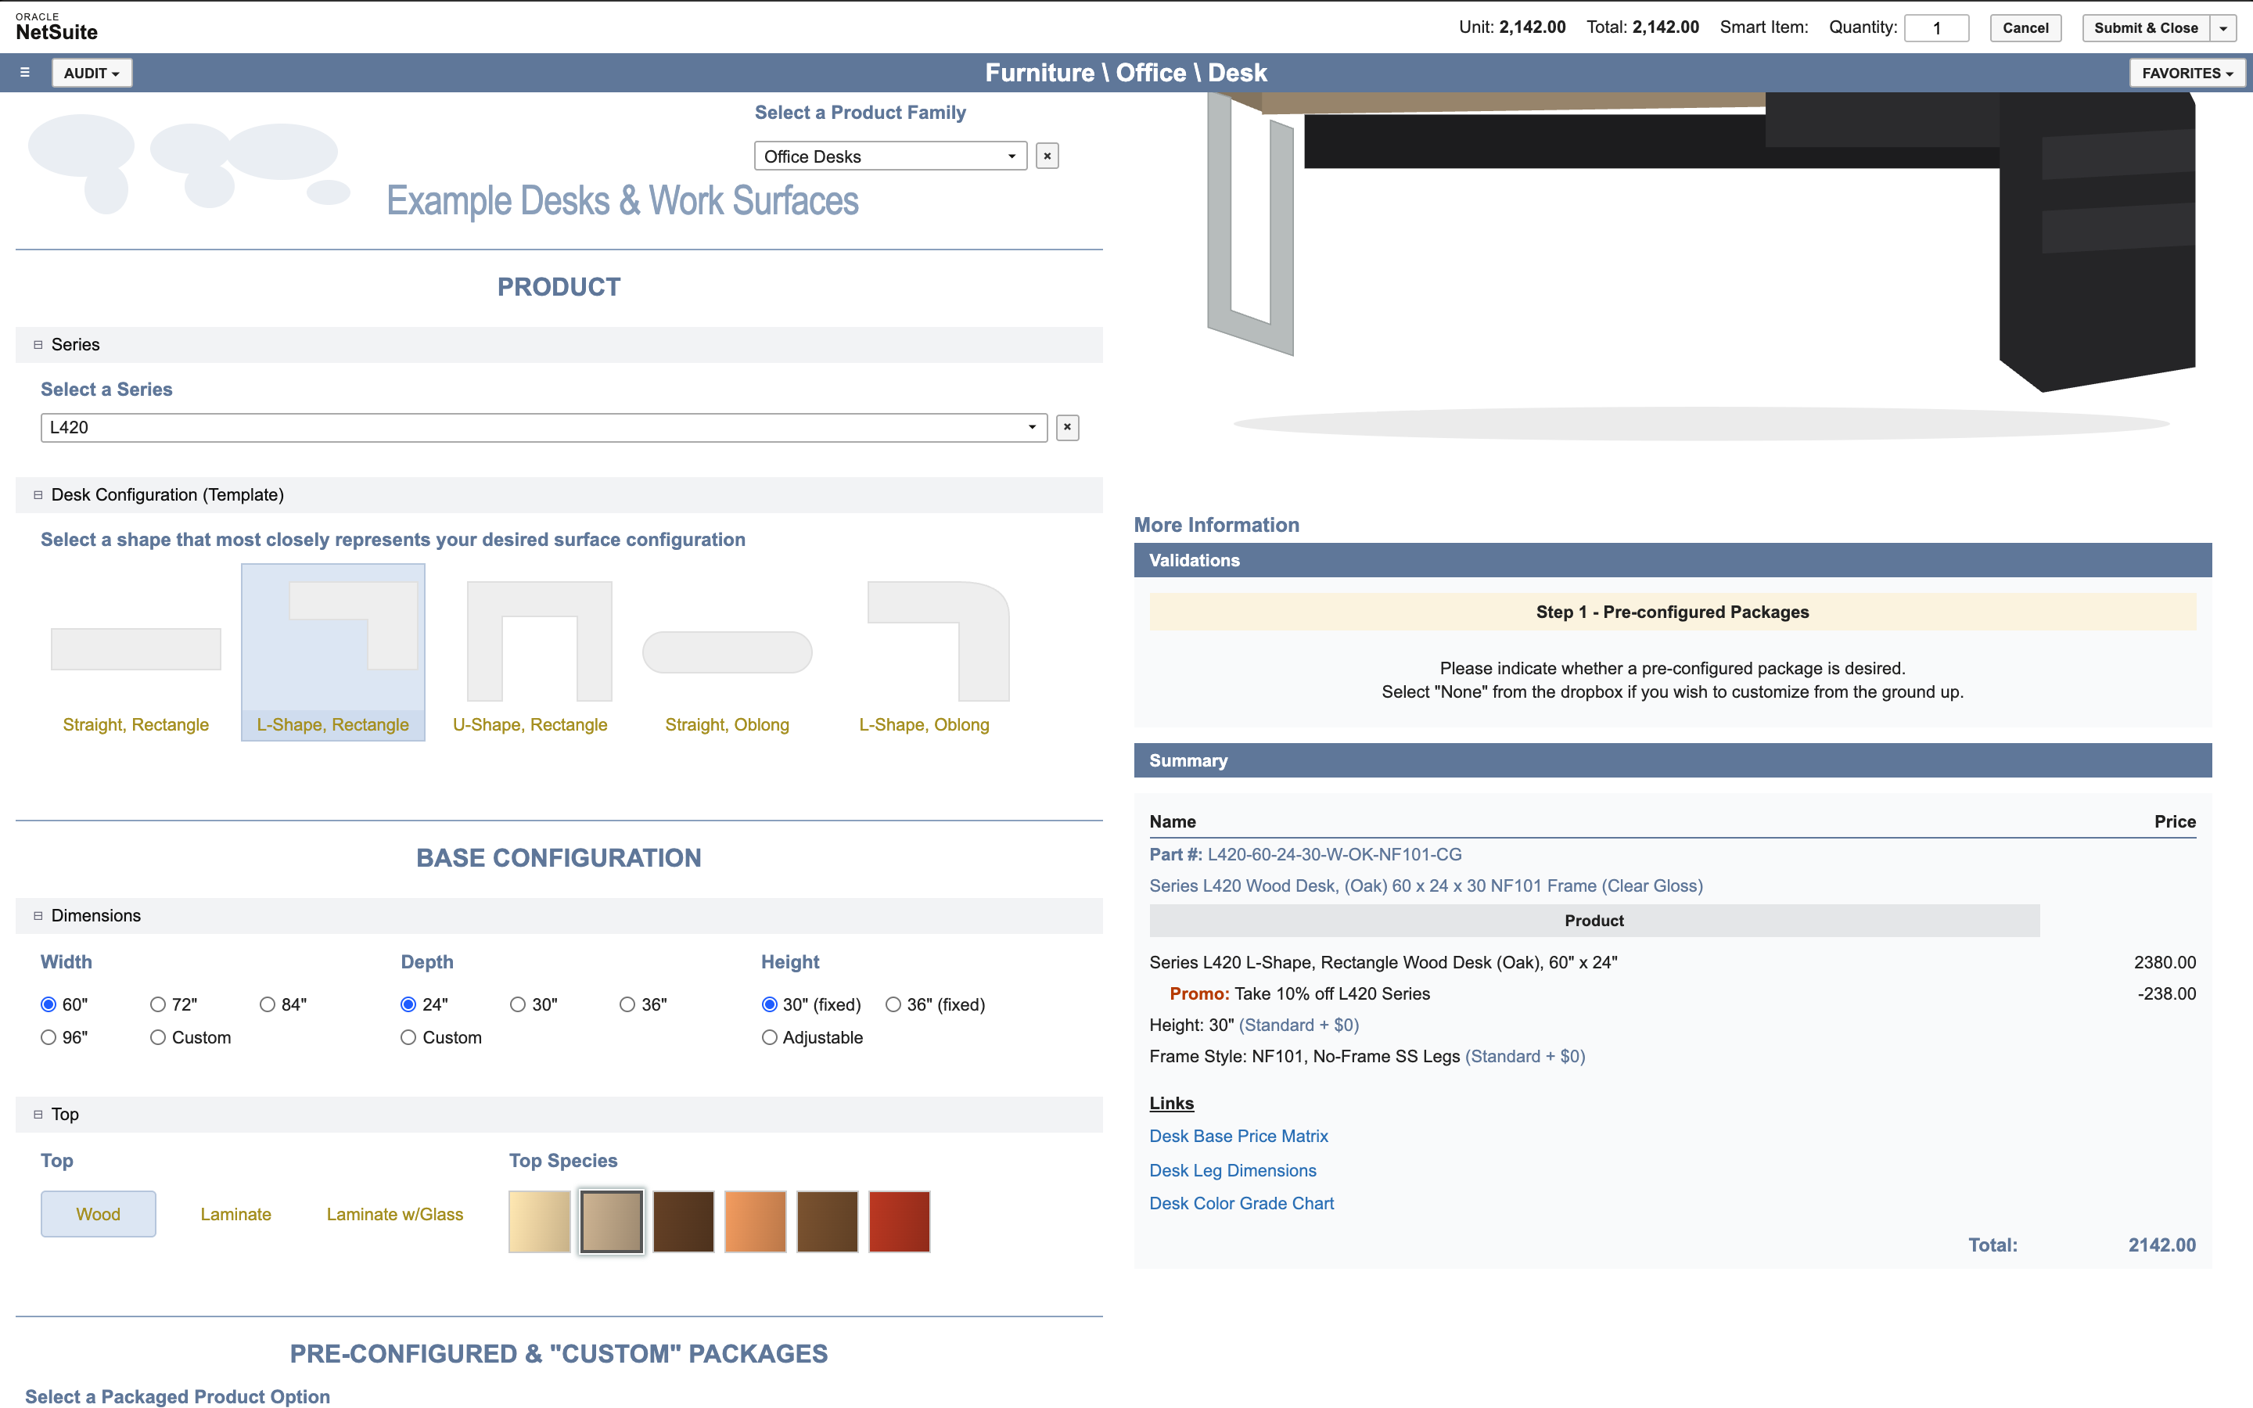Choose 72" width radio button
Screen dimensions: 2253x1408
(157, 1005)
